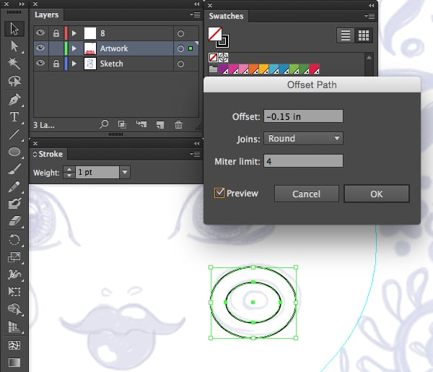Click Cancel in Offset Path dialog

pyautogui.click(x=307, y=194)
